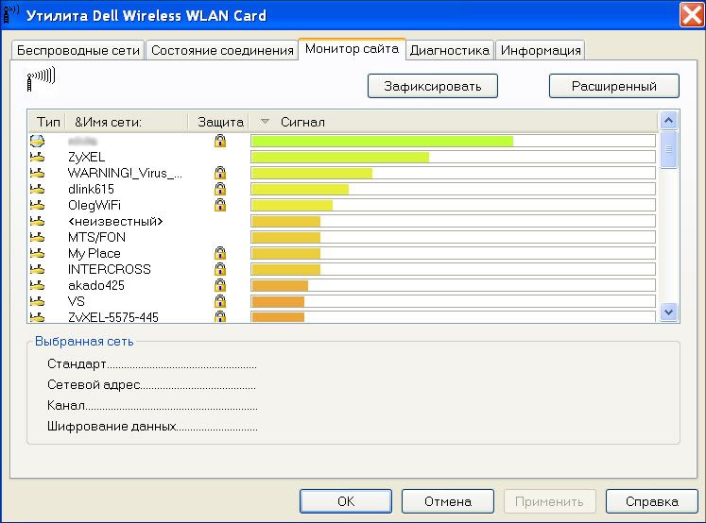
Task: Click the scrollbar down arrow
Action: pyautogui.click(x=668, y=312)
